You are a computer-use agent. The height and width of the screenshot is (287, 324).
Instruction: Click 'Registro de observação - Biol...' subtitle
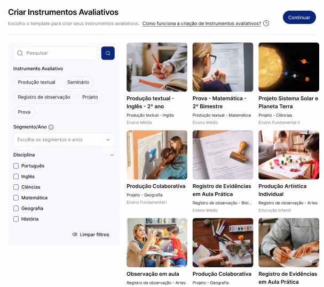click(222, 203)
